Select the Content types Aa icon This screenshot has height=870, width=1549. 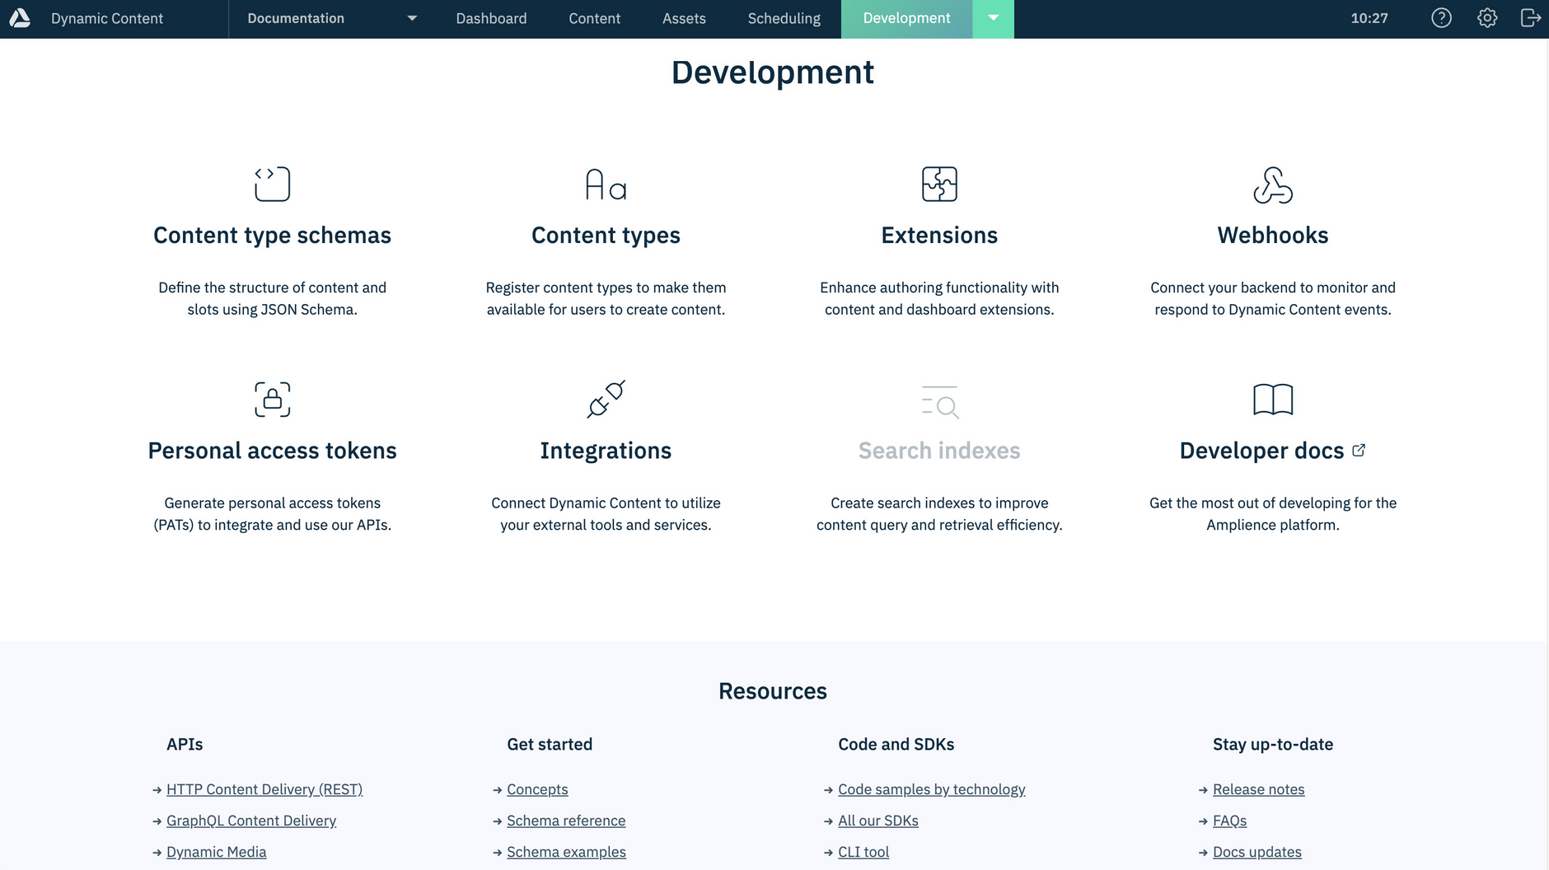point(606,184)
